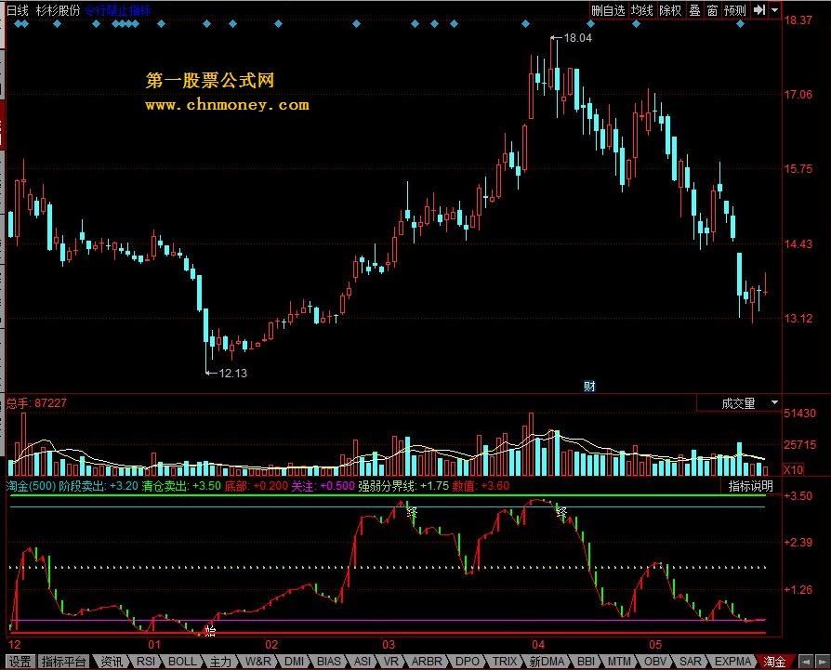The height and width of the screenshot is (670, 831).
Task: Switch to the 主力 indicator tab
Action: pyautogui.click(x=220, y=662)
